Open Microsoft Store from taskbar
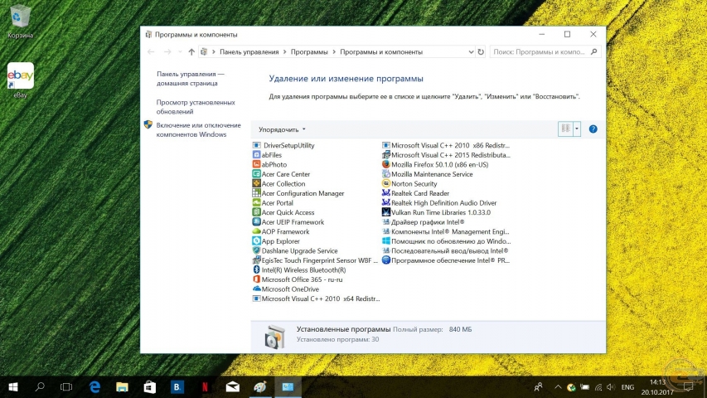 click(x=150, y=386)
